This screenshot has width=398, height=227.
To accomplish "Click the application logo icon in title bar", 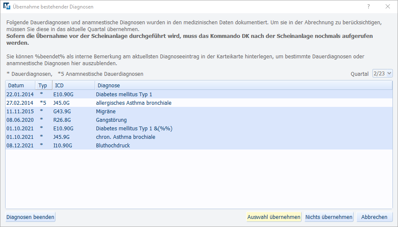I will (7, 7).
